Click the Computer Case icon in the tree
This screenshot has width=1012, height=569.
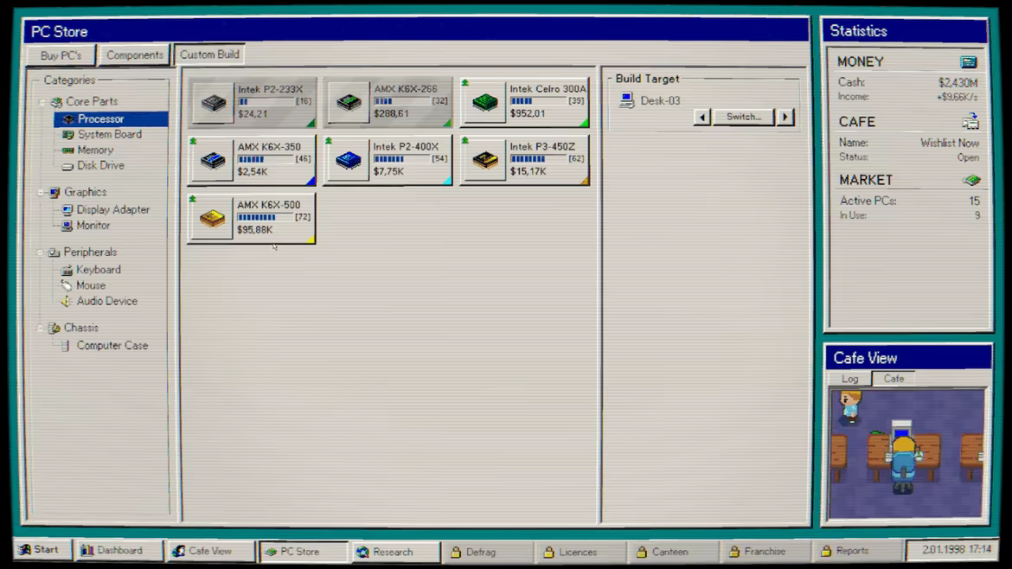click(66, 346)
